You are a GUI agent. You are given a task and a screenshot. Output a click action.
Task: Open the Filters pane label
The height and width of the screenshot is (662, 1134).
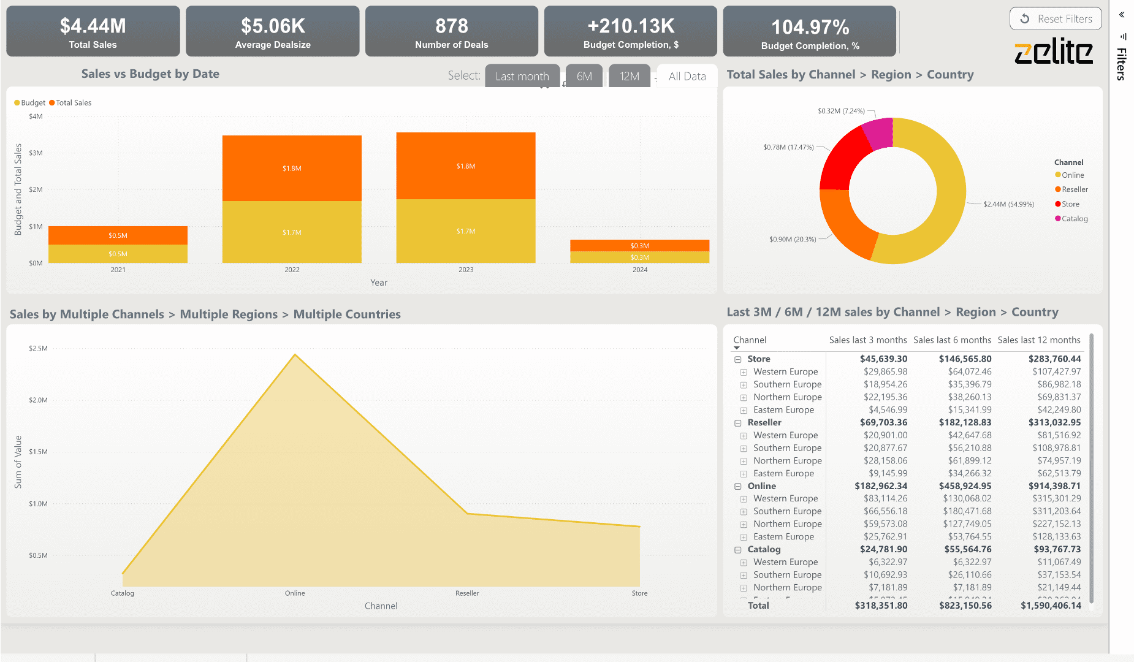coord(1121,64)
